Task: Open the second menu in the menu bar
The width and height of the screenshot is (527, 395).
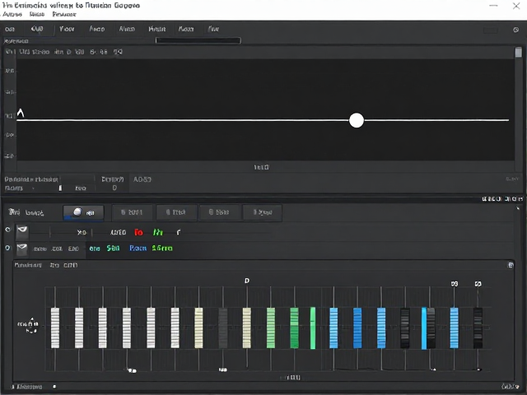Action: coord(37,14)
